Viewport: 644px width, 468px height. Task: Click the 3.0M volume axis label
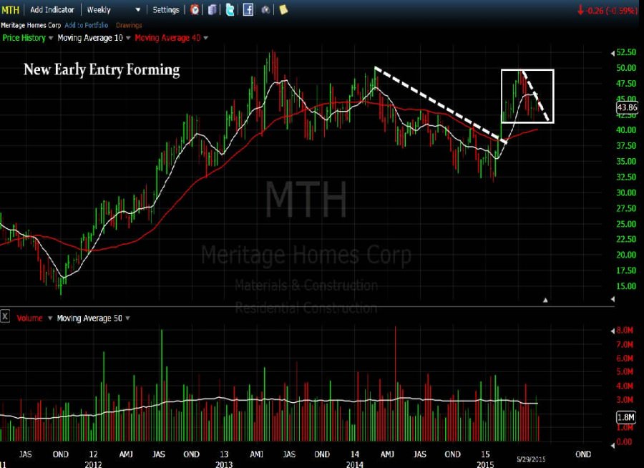click(x=625, y=399)
